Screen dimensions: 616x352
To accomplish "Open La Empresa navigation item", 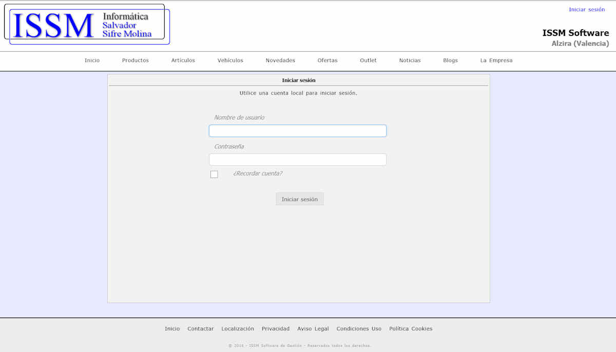I will coord(496,60).
